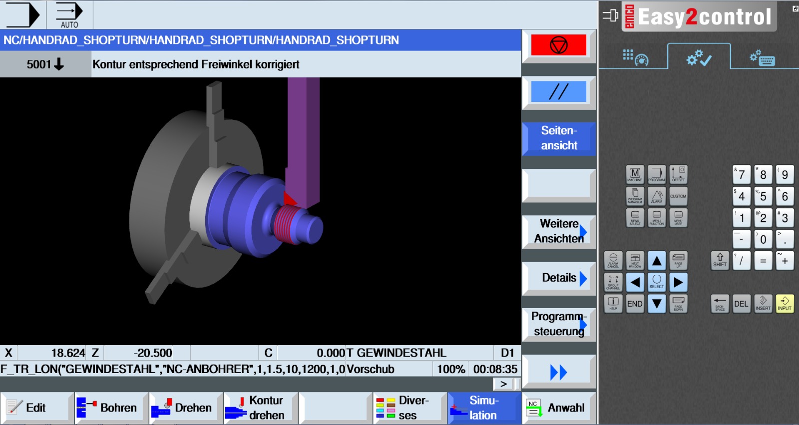Click the HELP info key
The image size is (799, 425).
[613, 303]
